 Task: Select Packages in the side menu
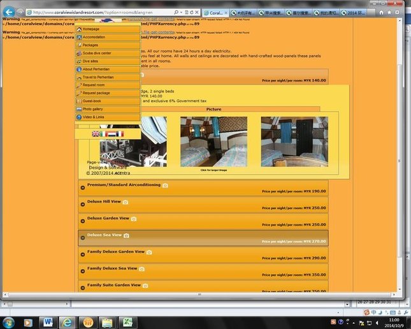coord(108,45)
